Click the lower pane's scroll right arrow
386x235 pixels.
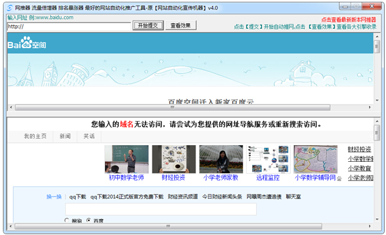pos(369,226)
